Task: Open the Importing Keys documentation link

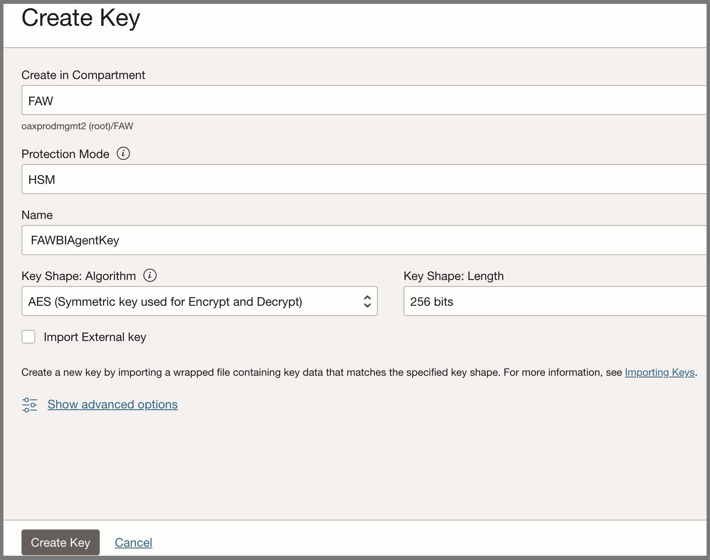Action: pos(660,372)
